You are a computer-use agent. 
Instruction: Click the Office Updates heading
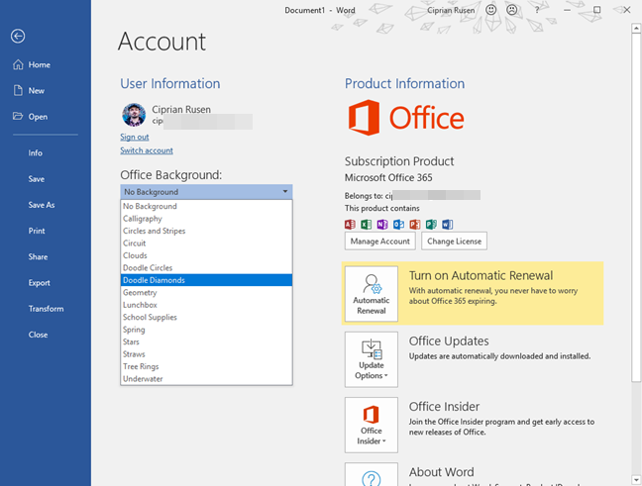point(449,340)
